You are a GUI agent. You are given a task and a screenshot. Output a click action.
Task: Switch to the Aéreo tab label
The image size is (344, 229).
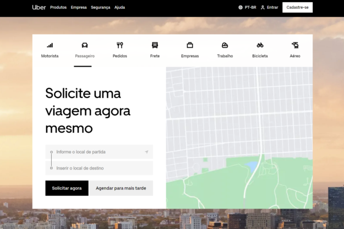point(295,56)
